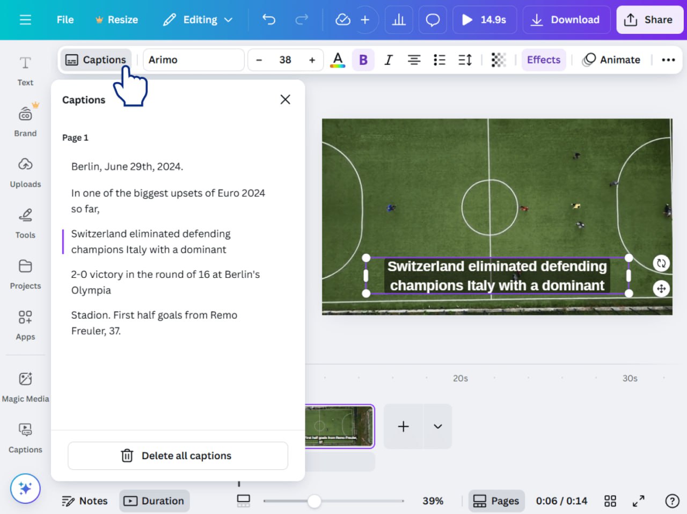
Task: Open the Projects panel
Action: pyautogui.click(x=25, y=274)
